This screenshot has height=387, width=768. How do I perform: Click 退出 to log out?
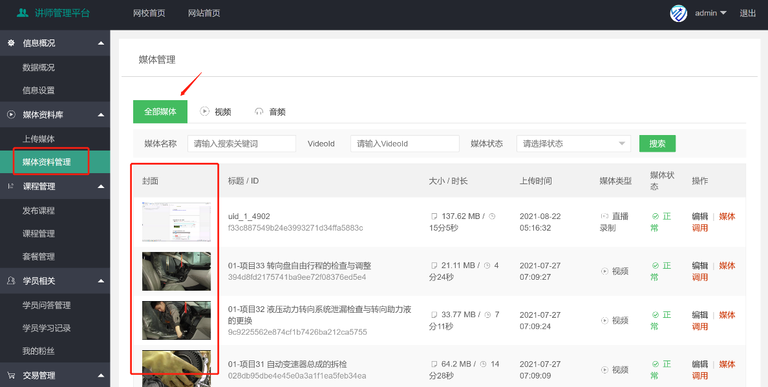click(x=748, y=13)
